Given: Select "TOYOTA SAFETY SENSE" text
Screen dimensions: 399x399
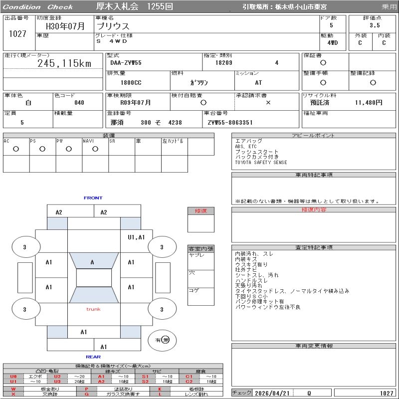Looking at the screenshot, I should coord(261,163).
